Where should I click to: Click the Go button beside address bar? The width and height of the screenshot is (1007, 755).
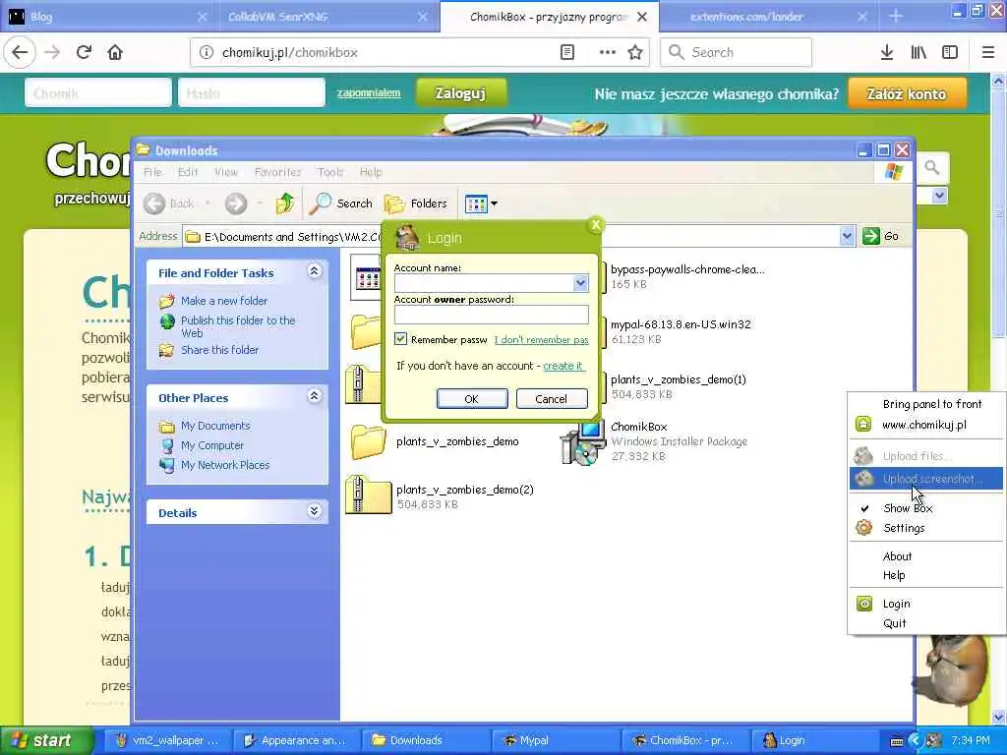(x=881, y=236)
